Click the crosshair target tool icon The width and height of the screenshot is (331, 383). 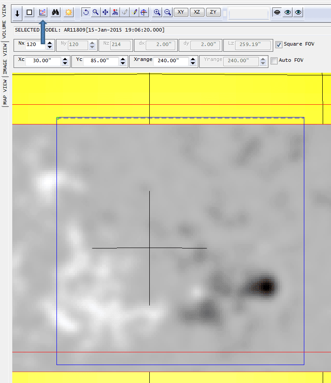144,12
